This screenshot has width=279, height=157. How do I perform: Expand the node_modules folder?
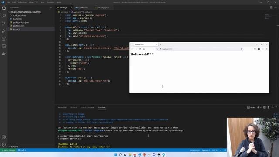click(x=19, y=16)
